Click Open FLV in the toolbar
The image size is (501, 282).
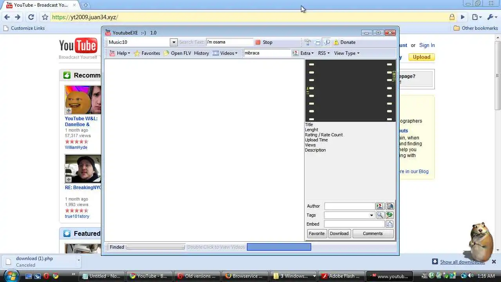(177, 53)
